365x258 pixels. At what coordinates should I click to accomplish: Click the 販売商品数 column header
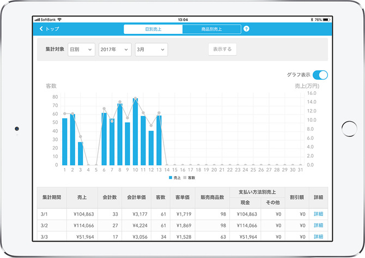pyautogui.click(x=212, y=197)
